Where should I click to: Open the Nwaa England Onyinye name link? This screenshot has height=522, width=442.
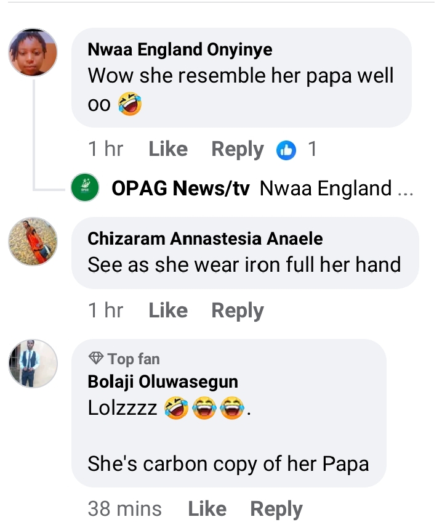(x=180, y=50)
